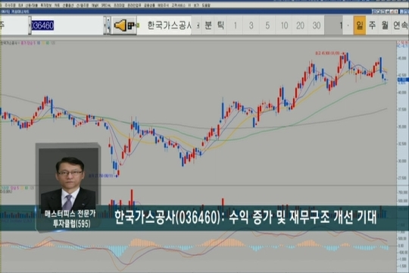Click the 45,000 label on the price axis
The image size is (409, 273).
coord(402,58)
